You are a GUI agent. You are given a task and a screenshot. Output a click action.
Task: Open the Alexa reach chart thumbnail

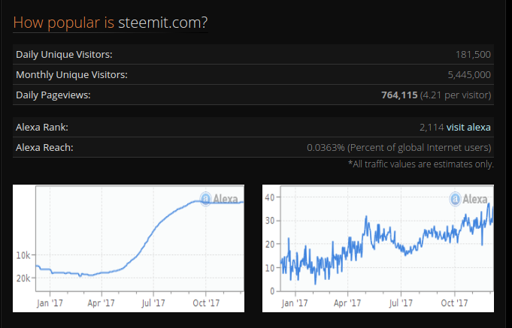coord(378,248)
